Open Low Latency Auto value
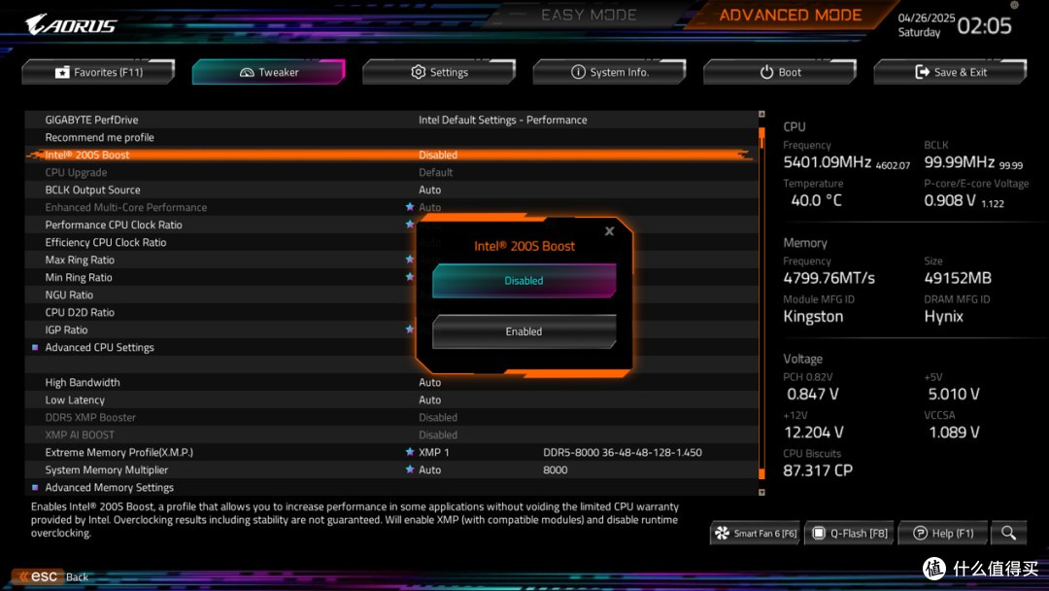1049x591 pixels. (x=429, y=400)
